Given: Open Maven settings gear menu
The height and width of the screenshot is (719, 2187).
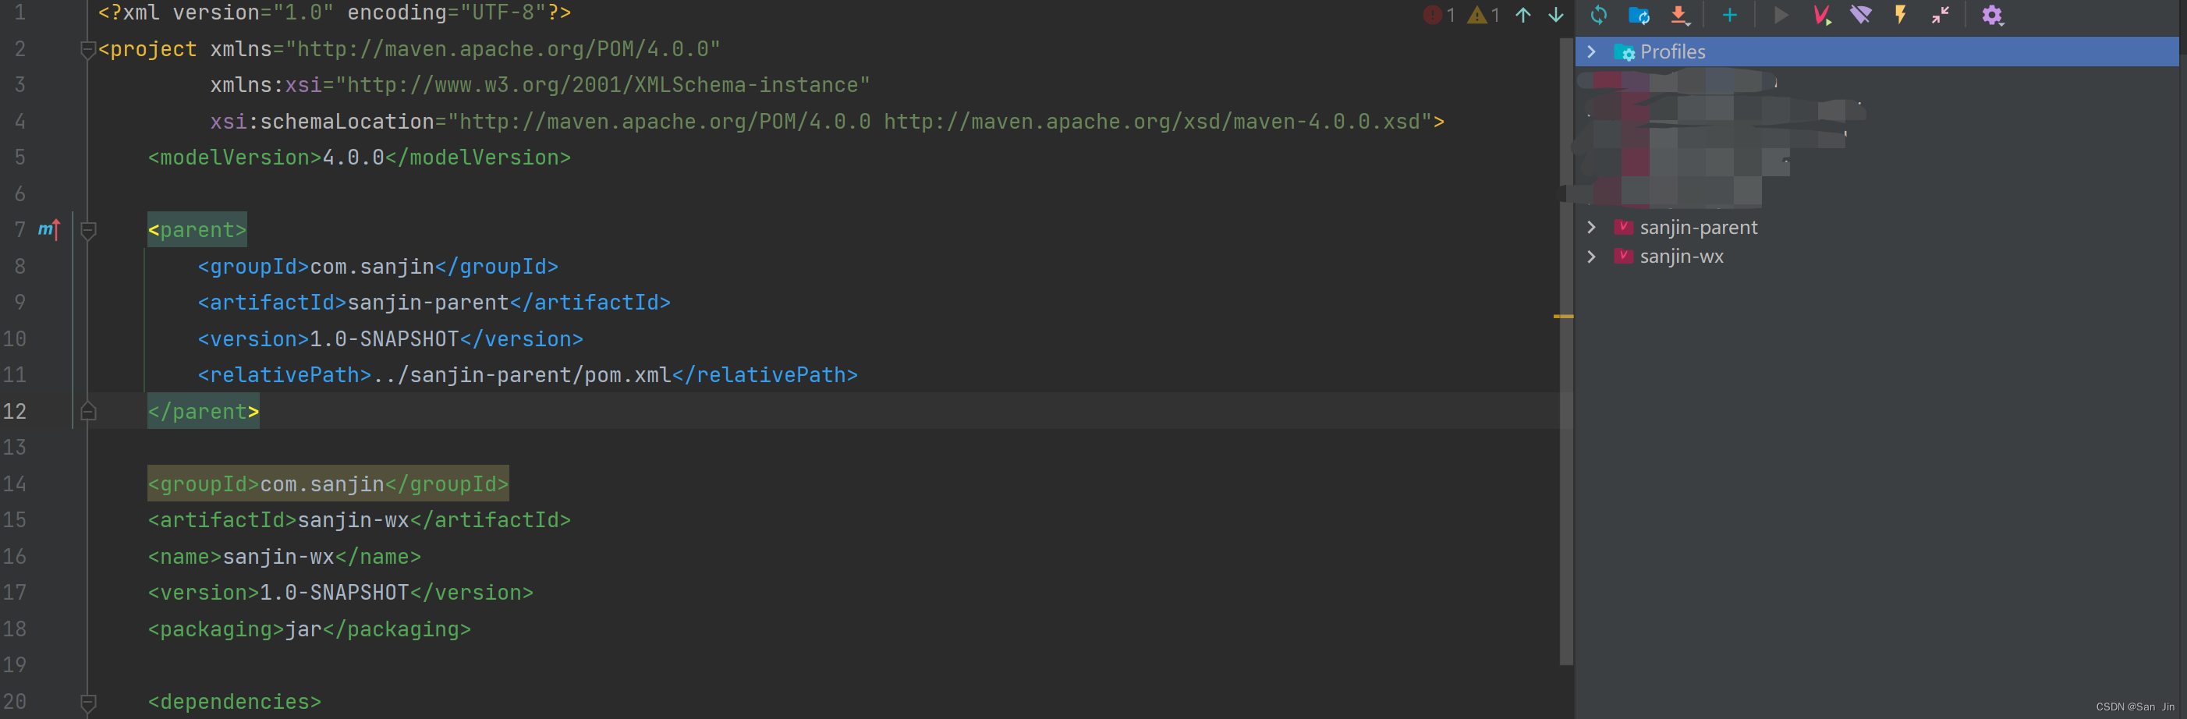Looking at the screenshot, I should (x=1992, y=16).
